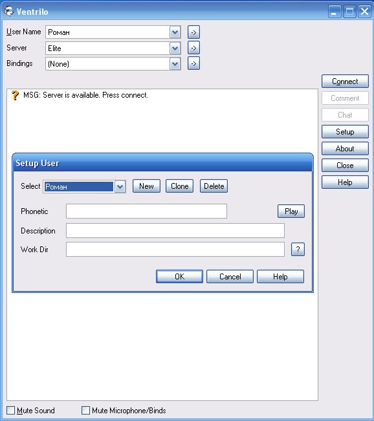
Task: Enable the Mute Sound checkbox
Action: point(11,410)
